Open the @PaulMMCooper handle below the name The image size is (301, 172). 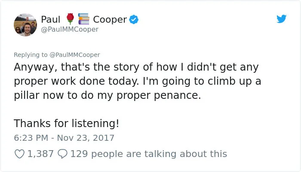pyautogui.click(x=70, y=30)
